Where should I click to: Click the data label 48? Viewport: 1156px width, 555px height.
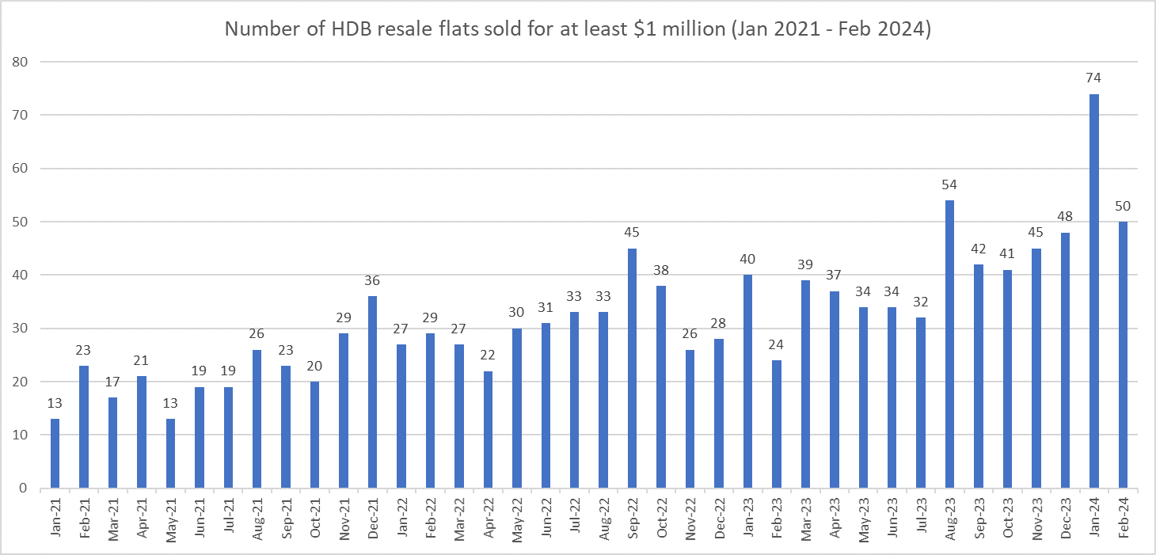[x=1065, y=216]
